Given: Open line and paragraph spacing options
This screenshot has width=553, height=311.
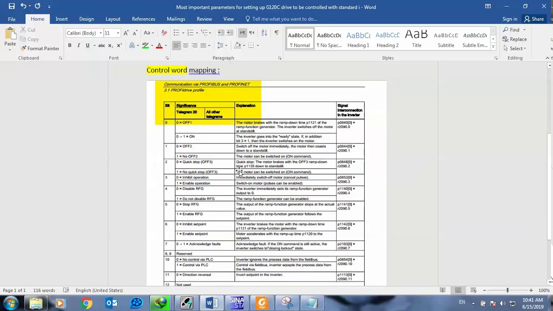Looking at the screenshot, I should [222, 45].
